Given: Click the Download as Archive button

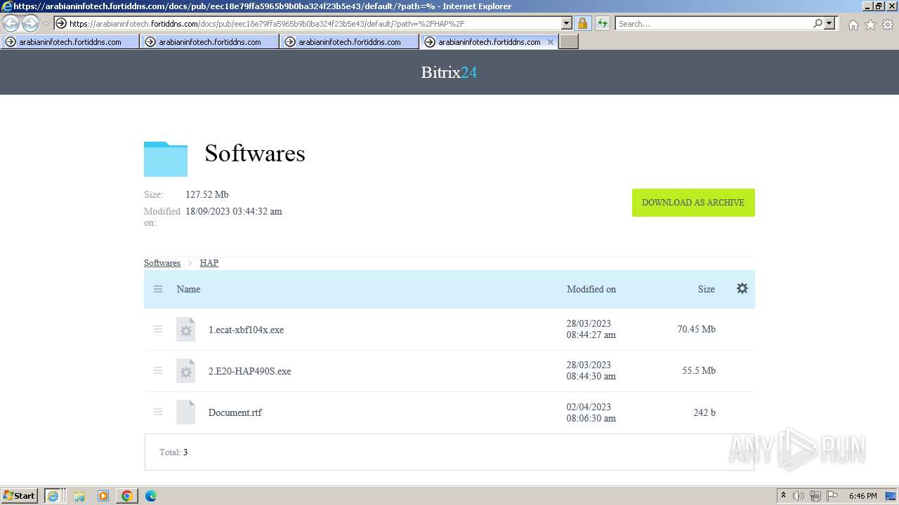Looking at the screenshot, I should [x=693, y=203].
